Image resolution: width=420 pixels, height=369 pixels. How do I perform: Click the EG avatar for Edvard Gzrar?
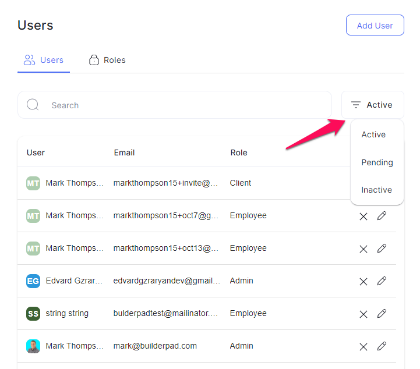33,281
